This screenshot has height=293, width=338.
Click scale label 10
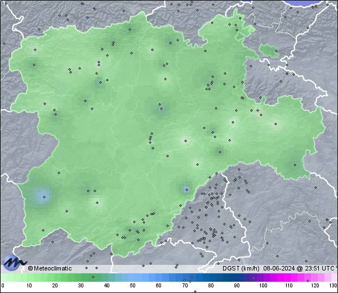tap(29, 286)
